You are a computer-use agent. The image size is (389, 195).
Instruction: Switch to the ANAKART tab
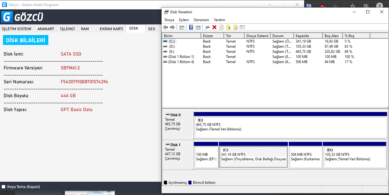(46, 29)
